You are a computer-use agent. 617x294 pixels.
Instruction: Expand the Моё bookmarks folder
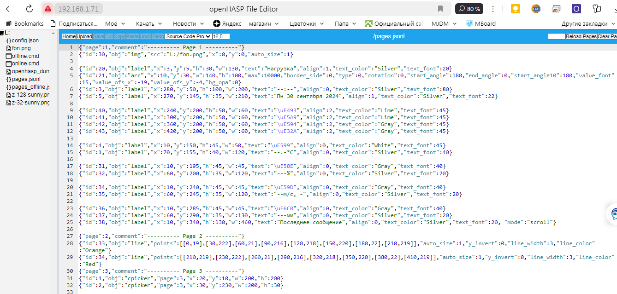pos(115,23)
